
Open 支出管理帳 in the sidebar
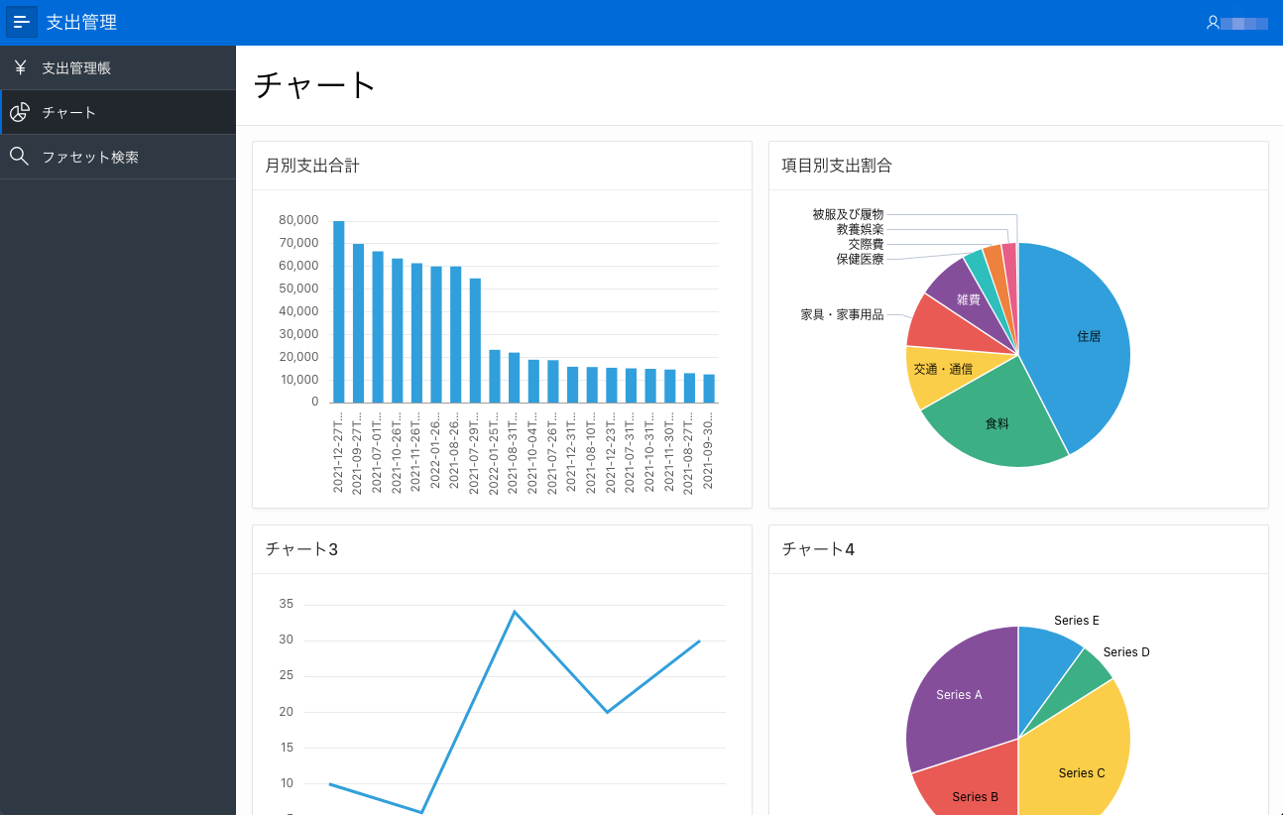(118, 67)
